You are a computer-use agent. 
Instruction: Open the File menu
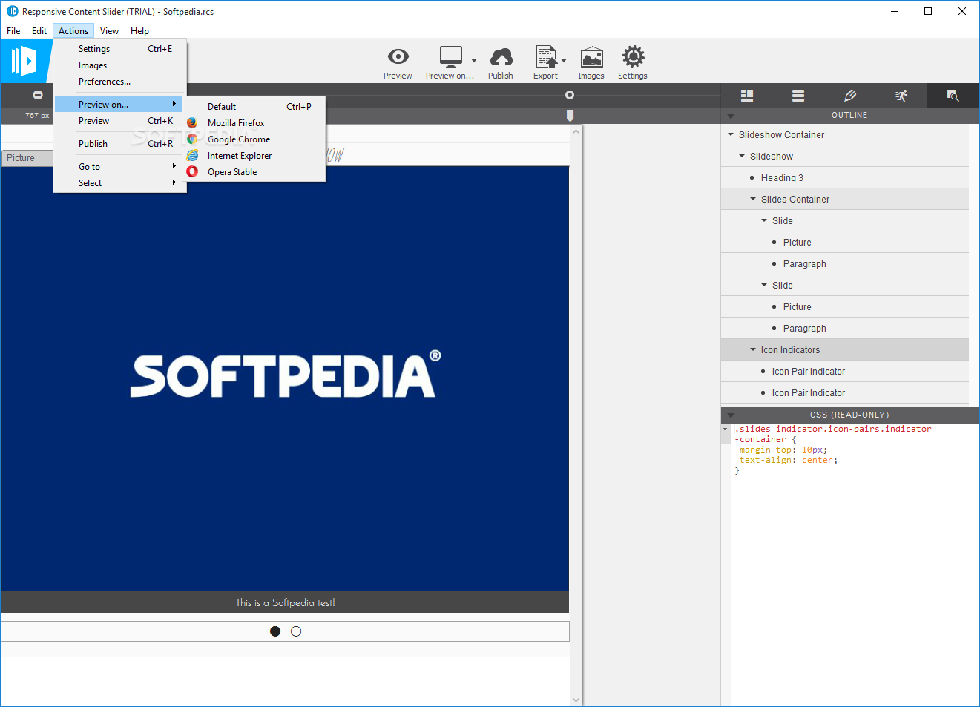pyautogui.click(x=13, y=31)
